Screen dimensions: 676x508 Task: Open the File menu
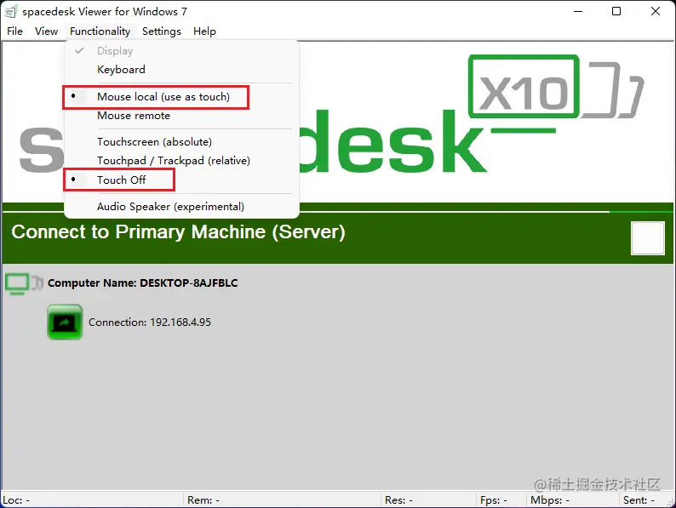pos(14,31)
